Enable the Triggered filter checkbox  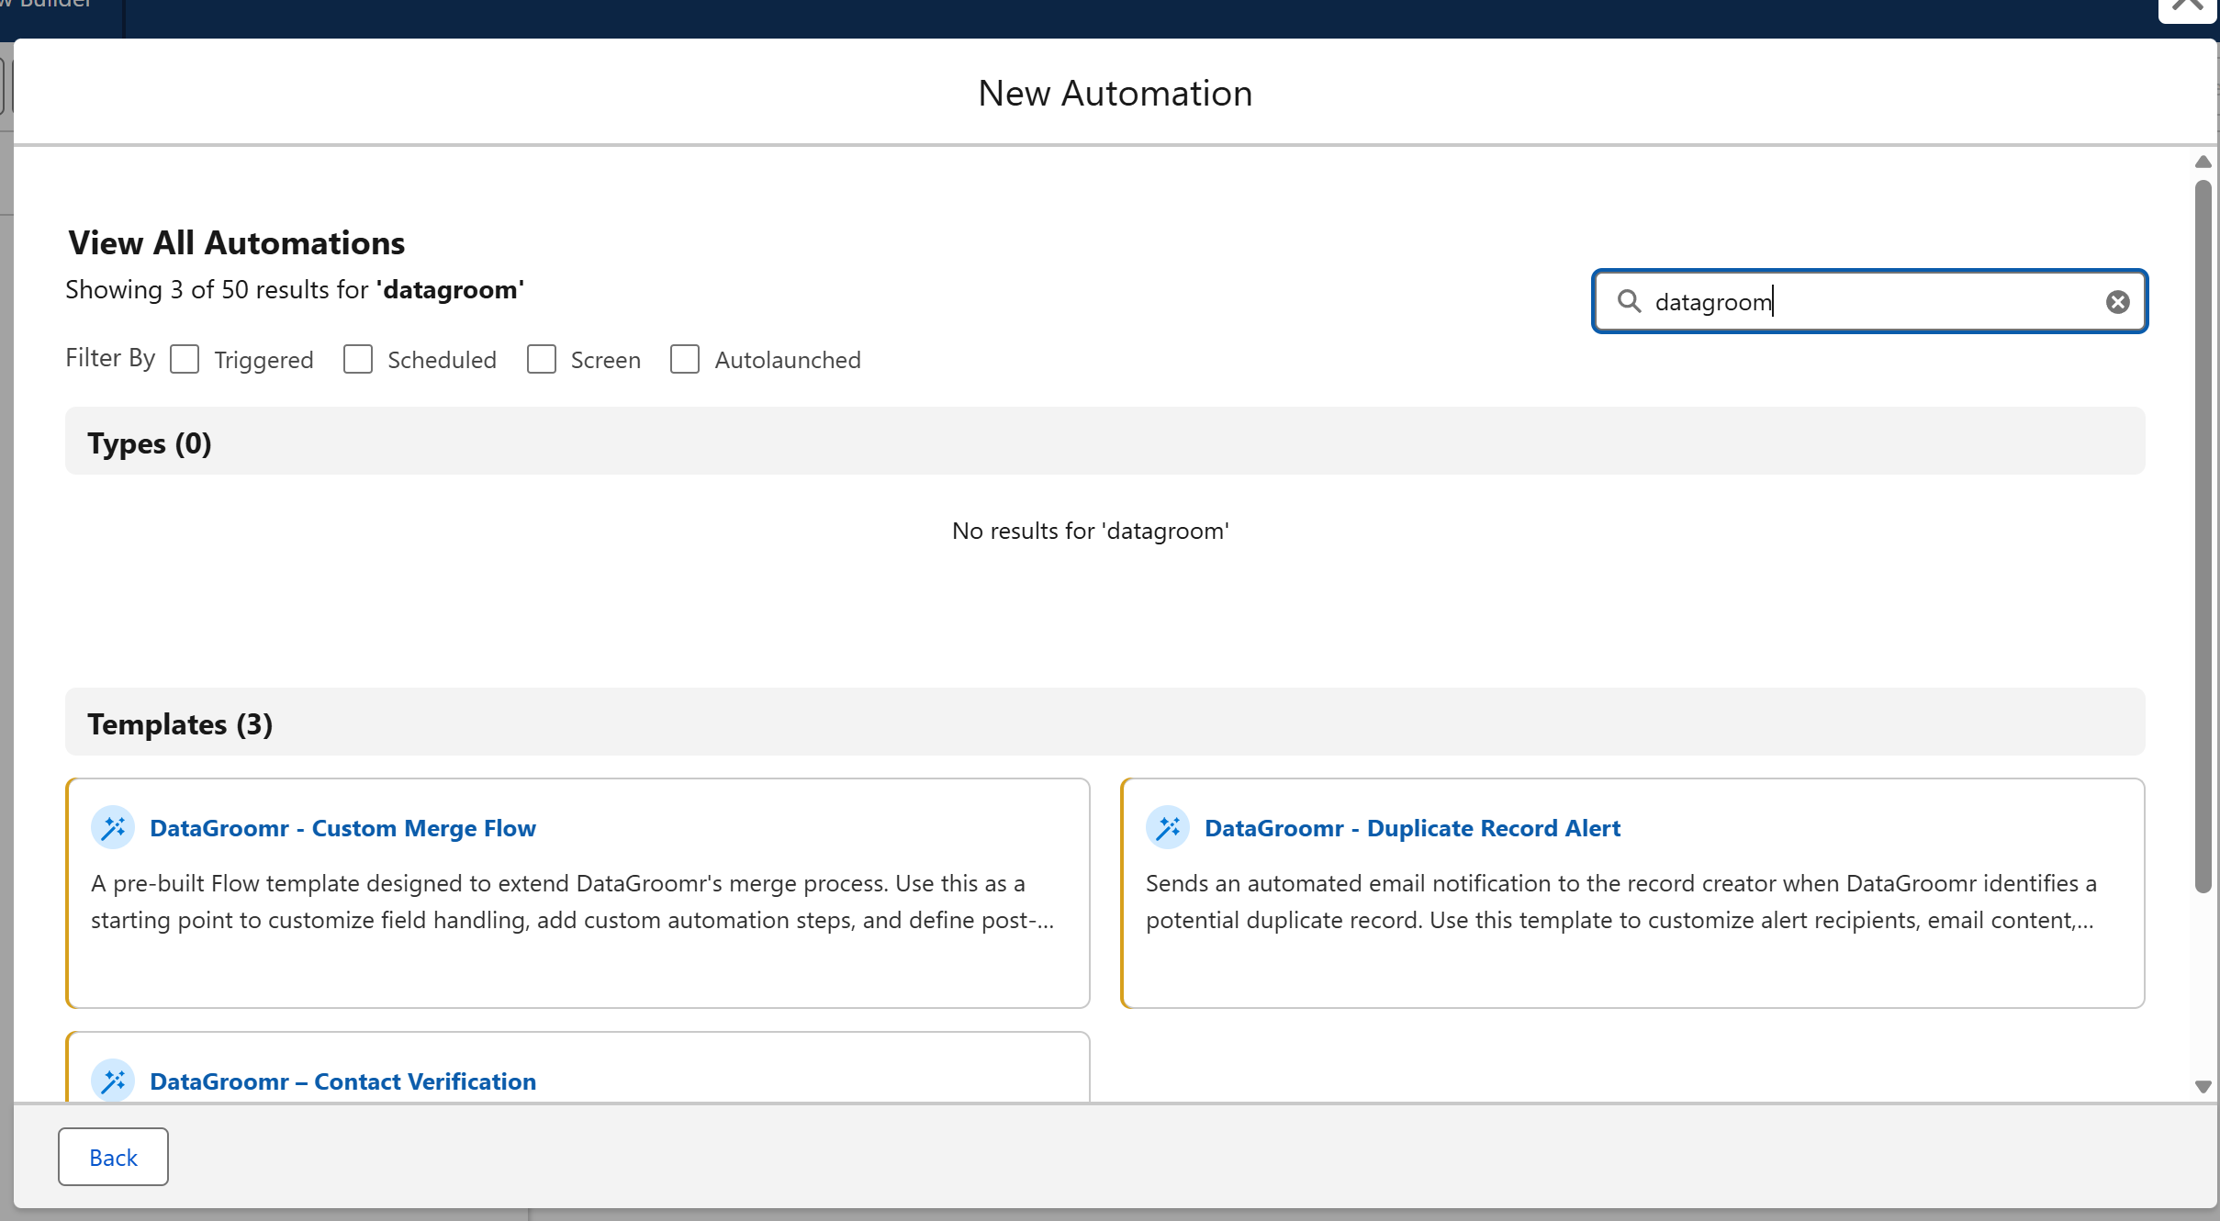point(185,359)
